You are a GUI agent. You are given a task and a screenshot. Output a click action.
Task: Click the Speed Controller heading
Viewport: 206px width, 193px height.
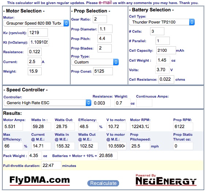click(x=26, y=90)
